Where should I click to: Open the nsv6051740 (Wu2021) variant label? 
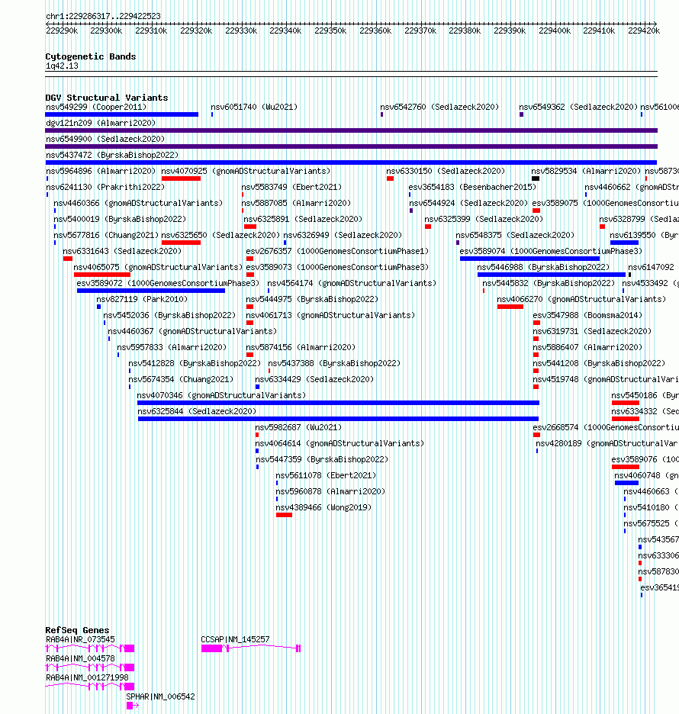(254, 107)
